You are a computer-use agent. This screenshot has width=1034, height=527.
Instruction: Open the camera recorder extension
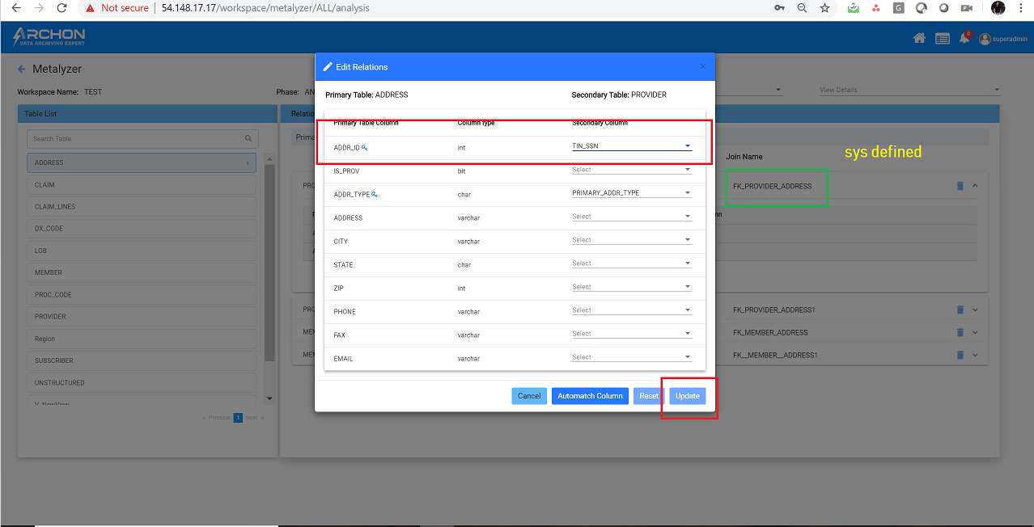tap(966, 7)
